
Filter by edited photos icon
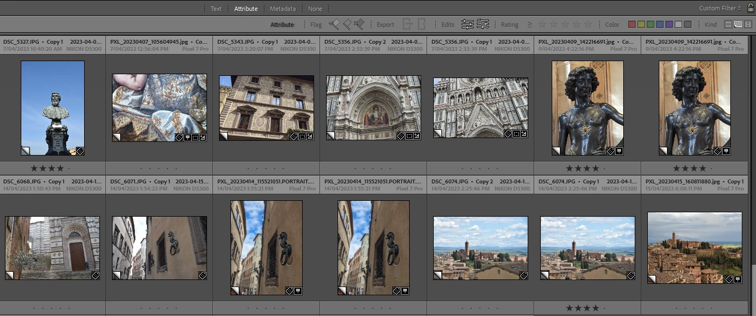[x=467, y=24]
